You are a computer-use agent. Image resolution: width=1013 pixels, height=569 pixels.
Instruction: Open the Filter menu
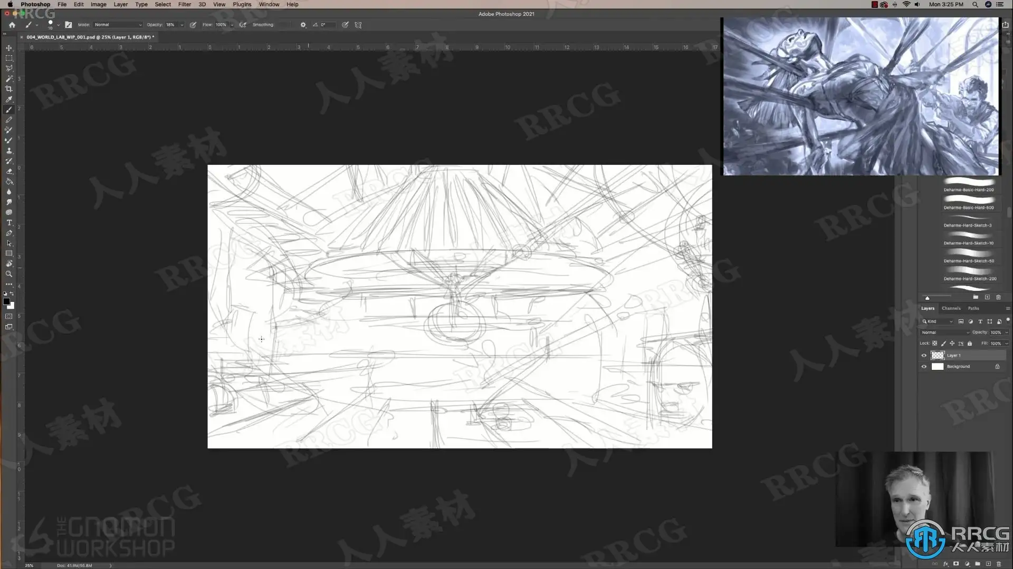(x=184, y=4)
